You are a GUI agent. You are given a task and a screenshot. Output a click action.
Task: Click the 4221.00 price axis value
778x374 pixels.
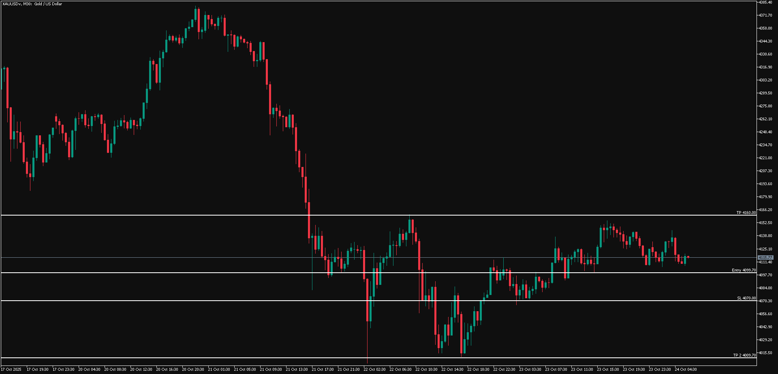click(x=765, y=158)
